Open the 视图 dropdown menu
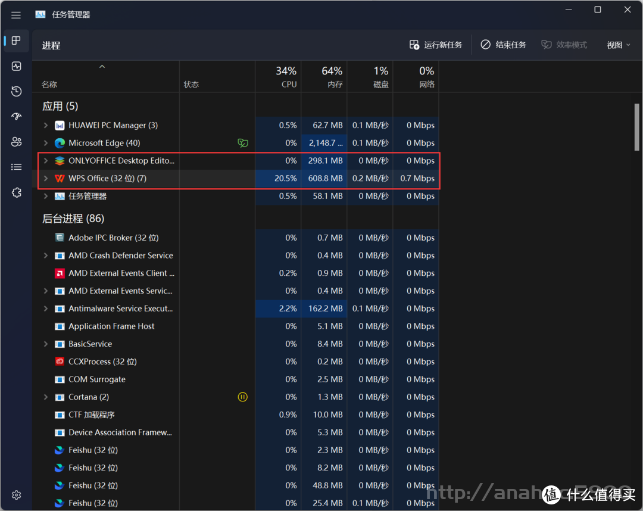The width and height of the screenshot is (643, 511). coord(619,45)
